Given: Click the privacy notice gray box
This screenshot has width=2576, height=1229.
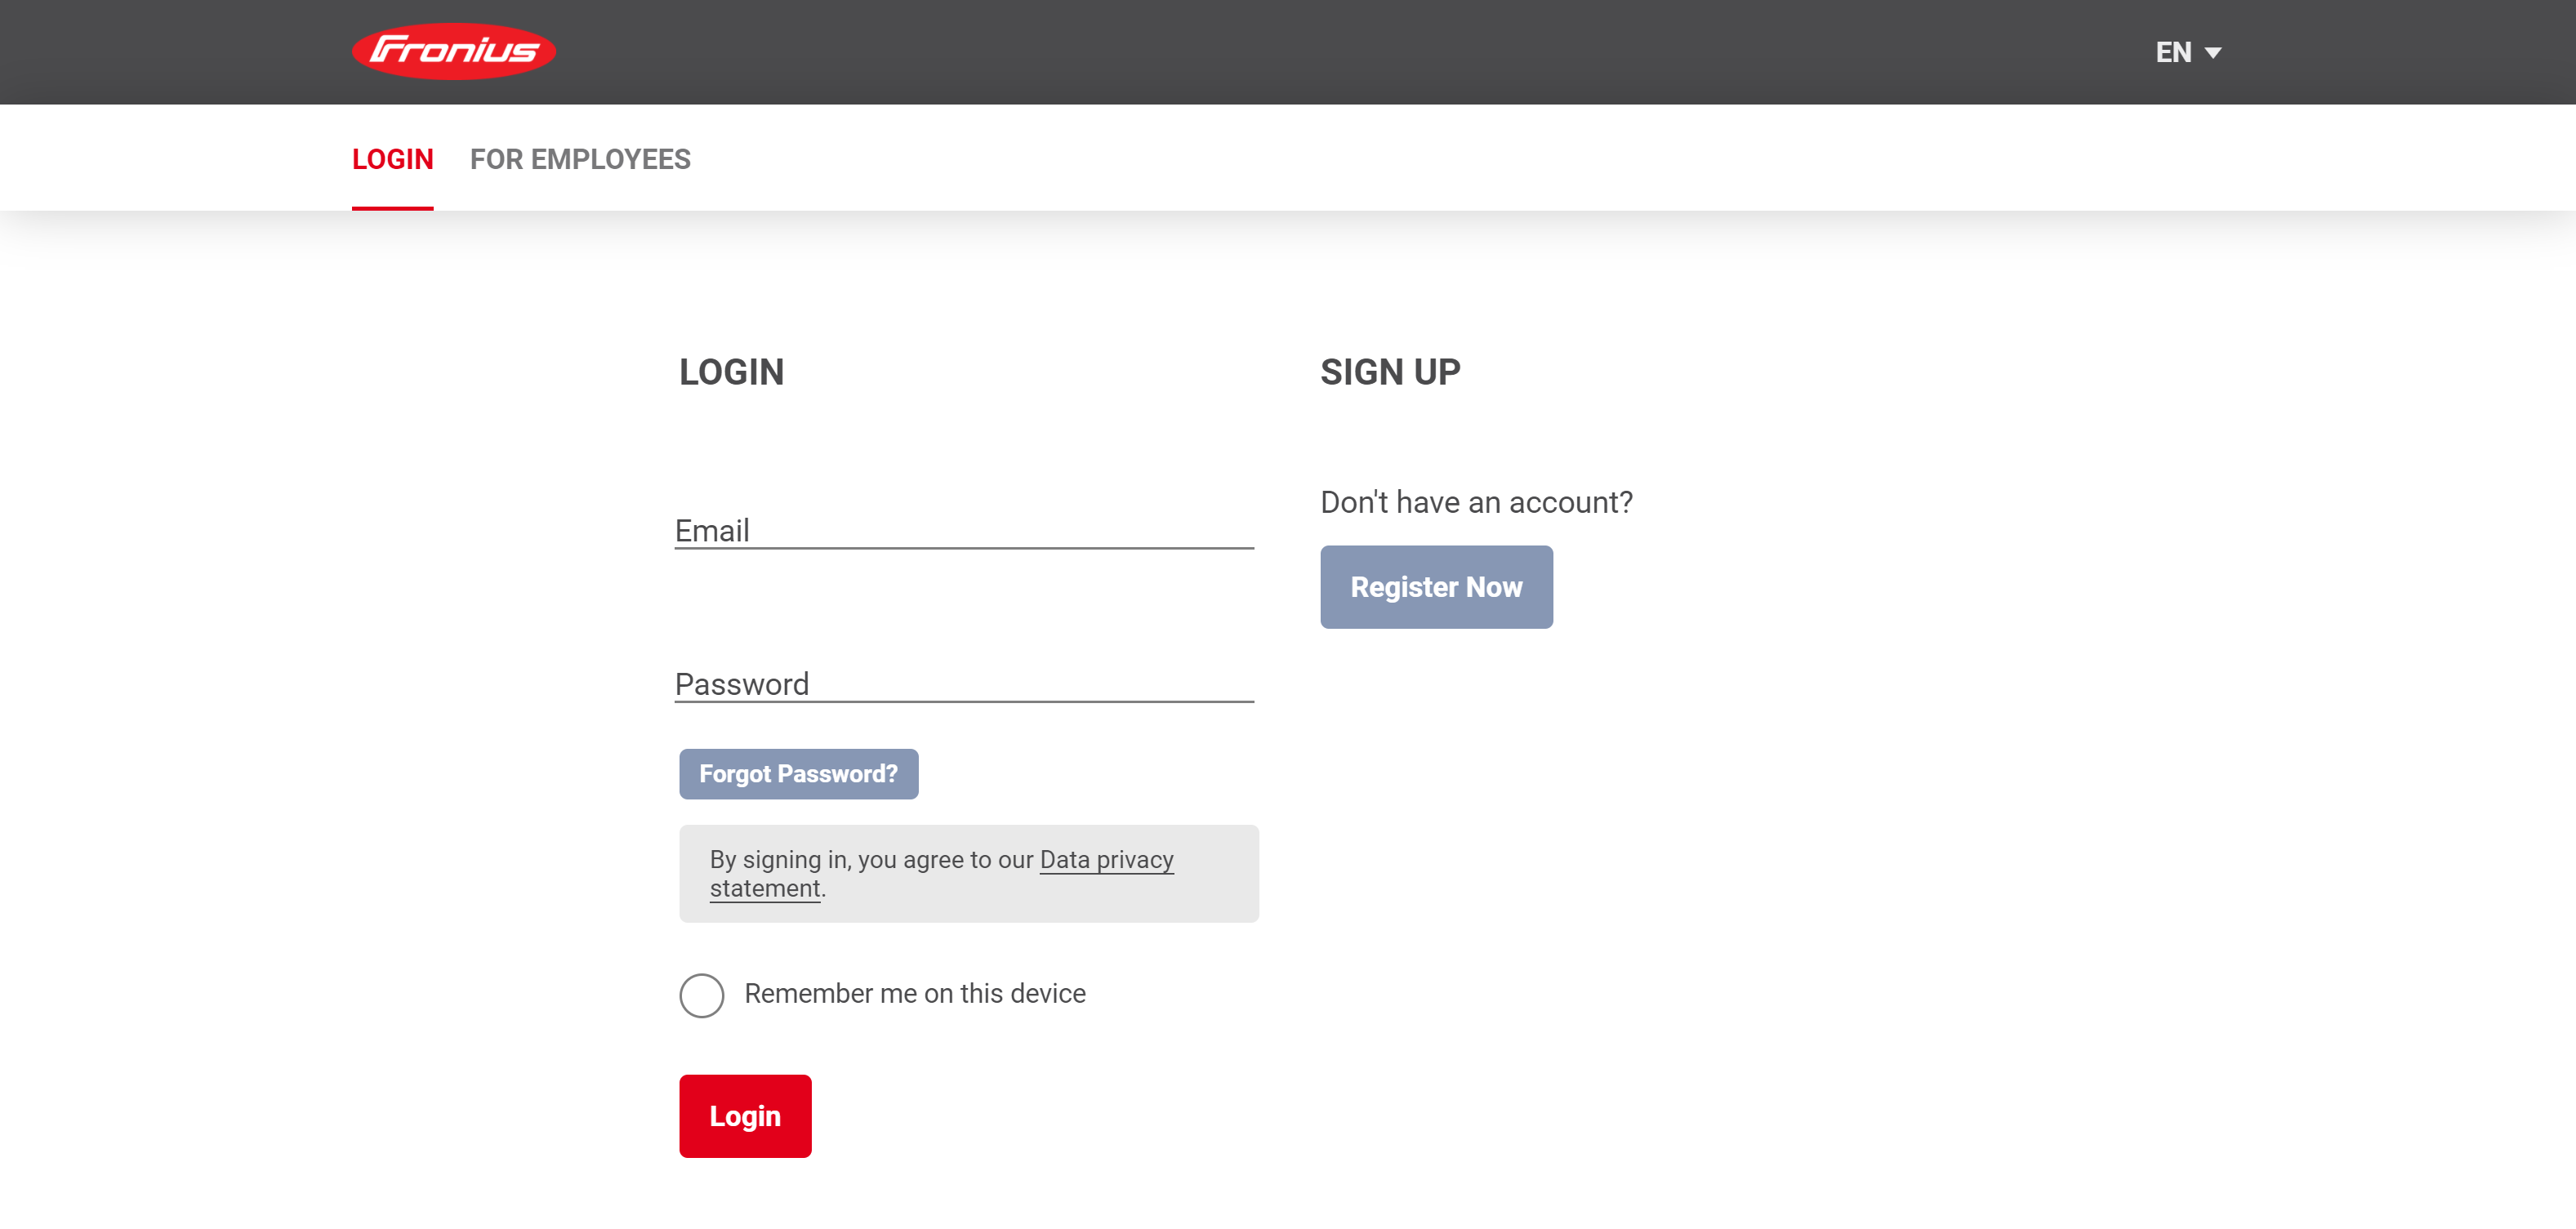Looking at the screenshot, I should [x=968, y=873].
